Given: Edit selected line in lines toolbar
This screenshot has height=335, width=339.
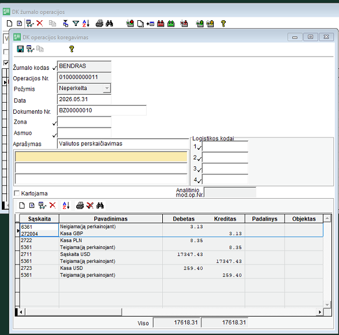Looking at the screenshot, I should [x=32, y=206].
